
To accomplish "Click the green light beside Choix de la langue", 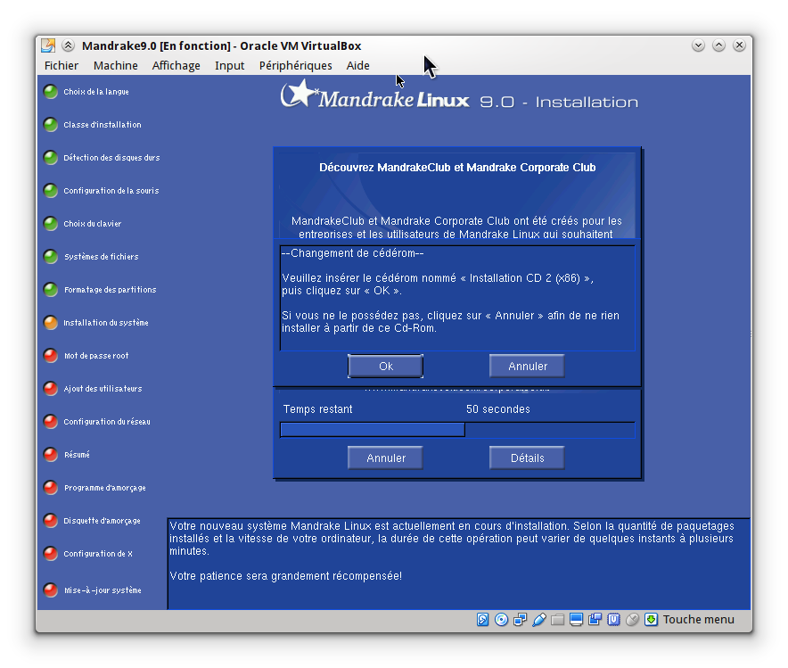I will [x=51, y=92].
